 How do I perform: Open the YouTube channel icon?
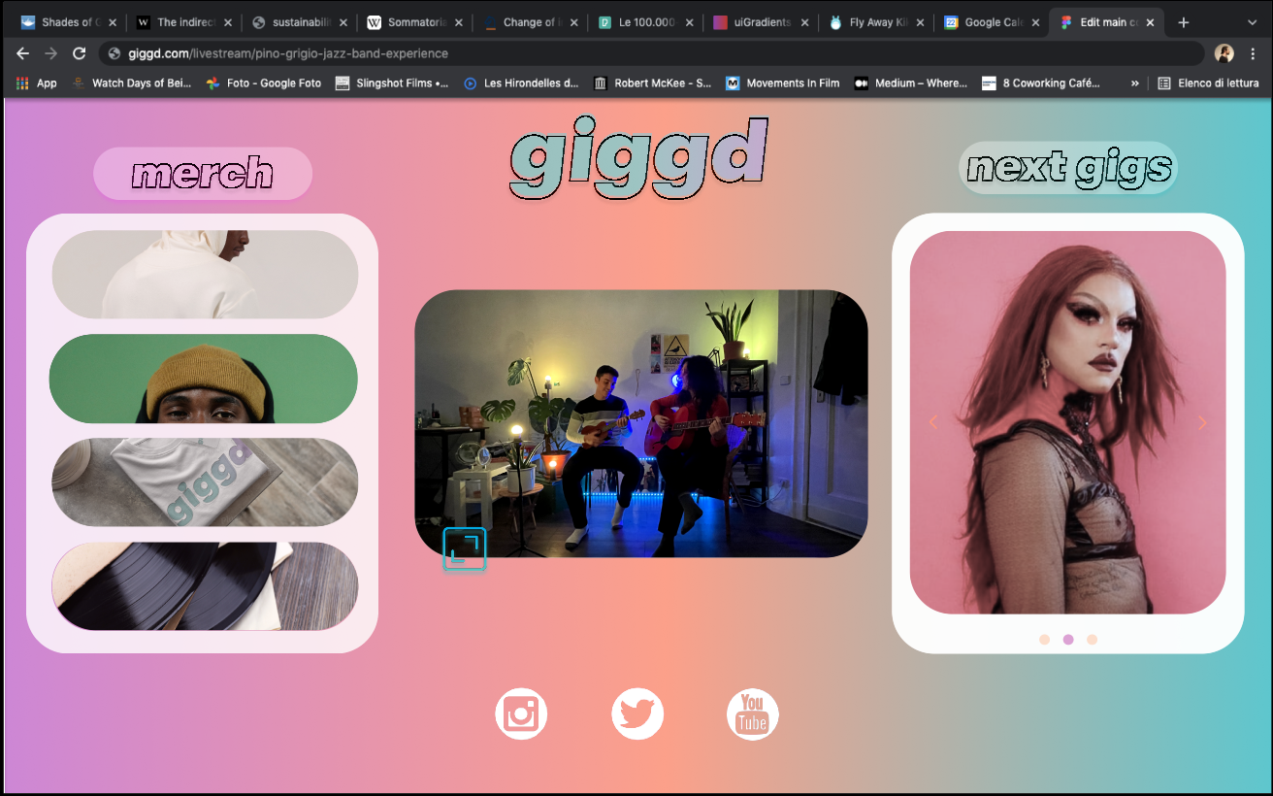[753, 713]
